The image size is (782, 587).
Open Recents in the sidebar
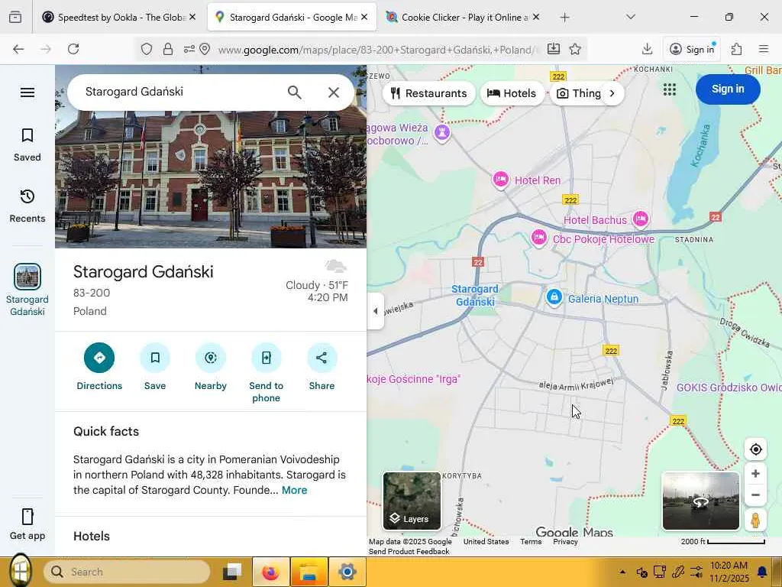[x=27, y=206]
